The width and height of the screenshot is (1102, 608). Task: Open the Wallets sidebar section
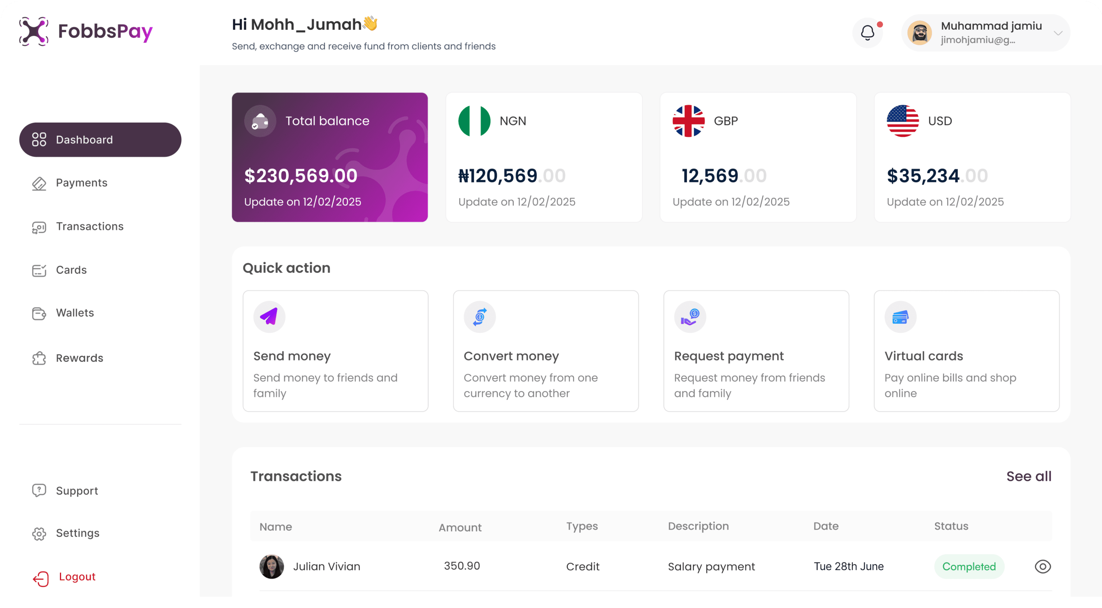click(x=75, y=313)
